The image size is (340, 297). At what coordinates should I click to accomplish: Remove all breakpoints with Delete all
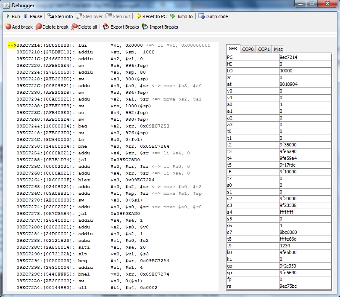click(74, 27)
